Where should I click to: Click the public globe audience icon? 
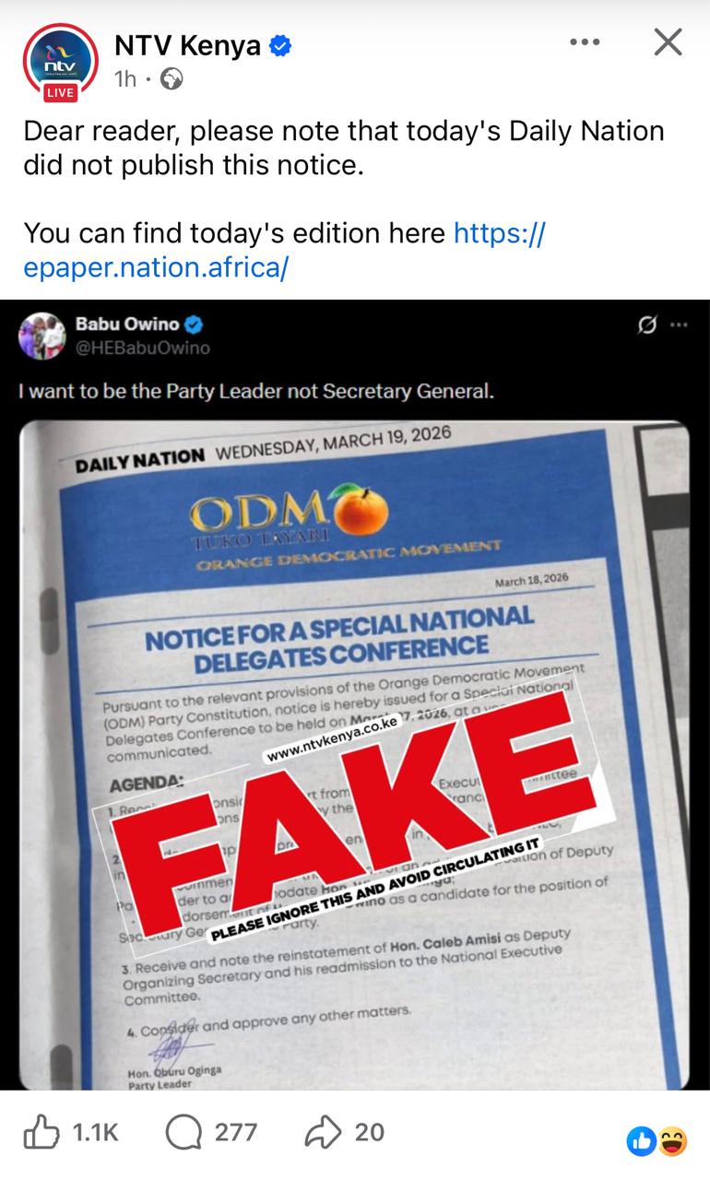click(172, 79)
